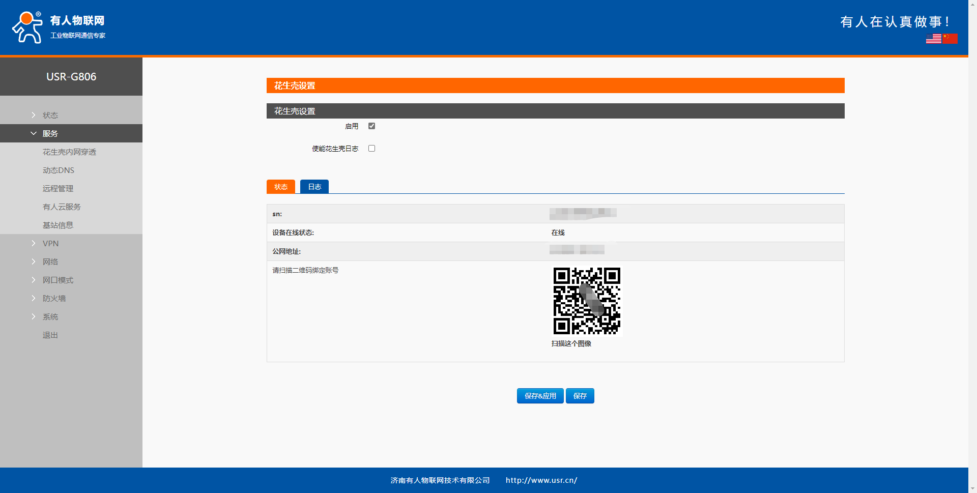Enable the 使能花生壳日志 checkbox
977x493 pixels.
pos(371,149)
